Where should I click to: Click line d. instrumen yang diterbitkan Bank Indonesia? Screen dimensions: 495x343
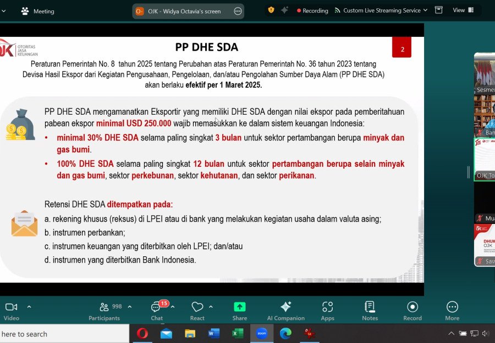click(120, 260)
